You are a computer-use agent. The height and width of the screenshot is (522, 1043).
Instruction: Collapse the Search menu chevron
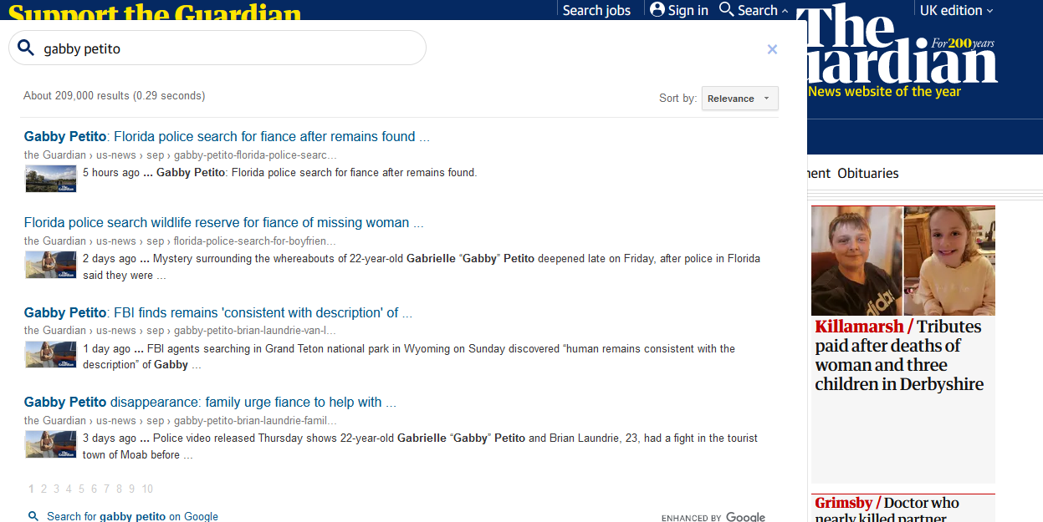click(x=785, y=11)
